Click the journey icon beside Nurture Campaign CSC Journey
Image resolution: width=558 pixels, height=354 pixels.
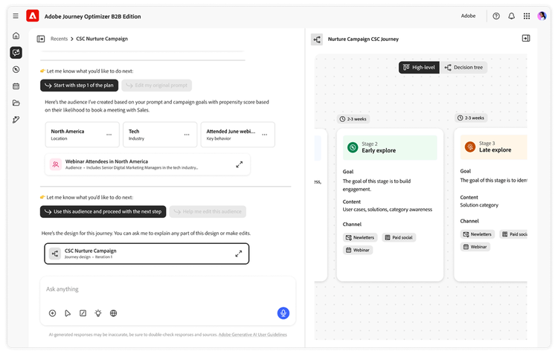[317, 39]
